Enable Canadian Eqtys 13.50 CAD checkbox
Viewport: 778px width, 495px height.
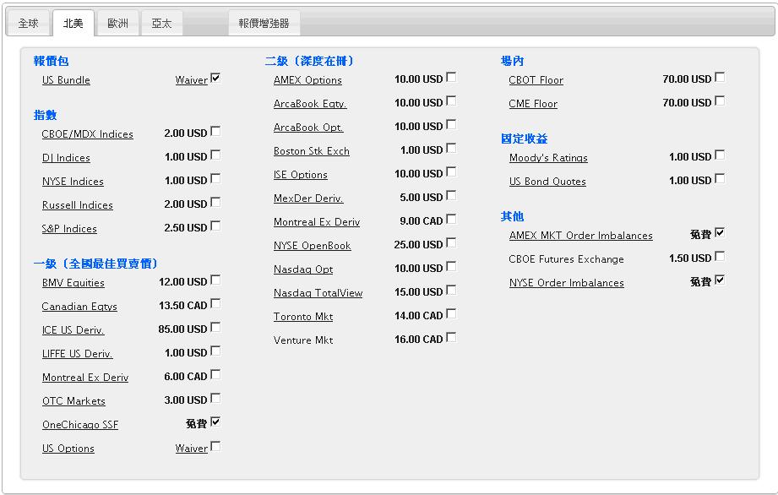point(215,303)
